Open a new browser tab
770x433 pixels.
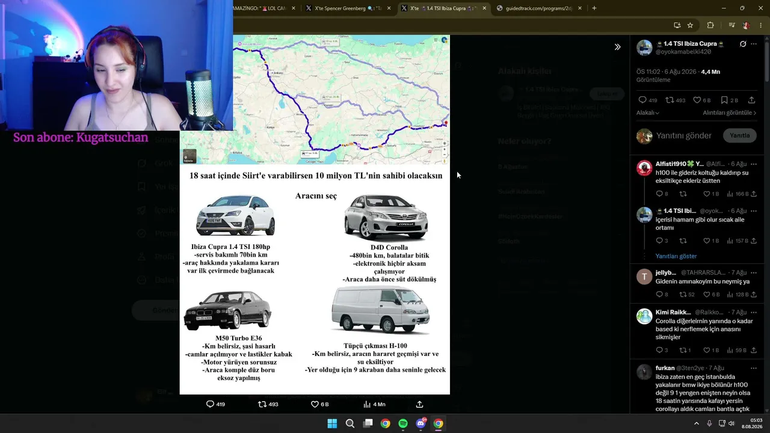click(594, 8)
